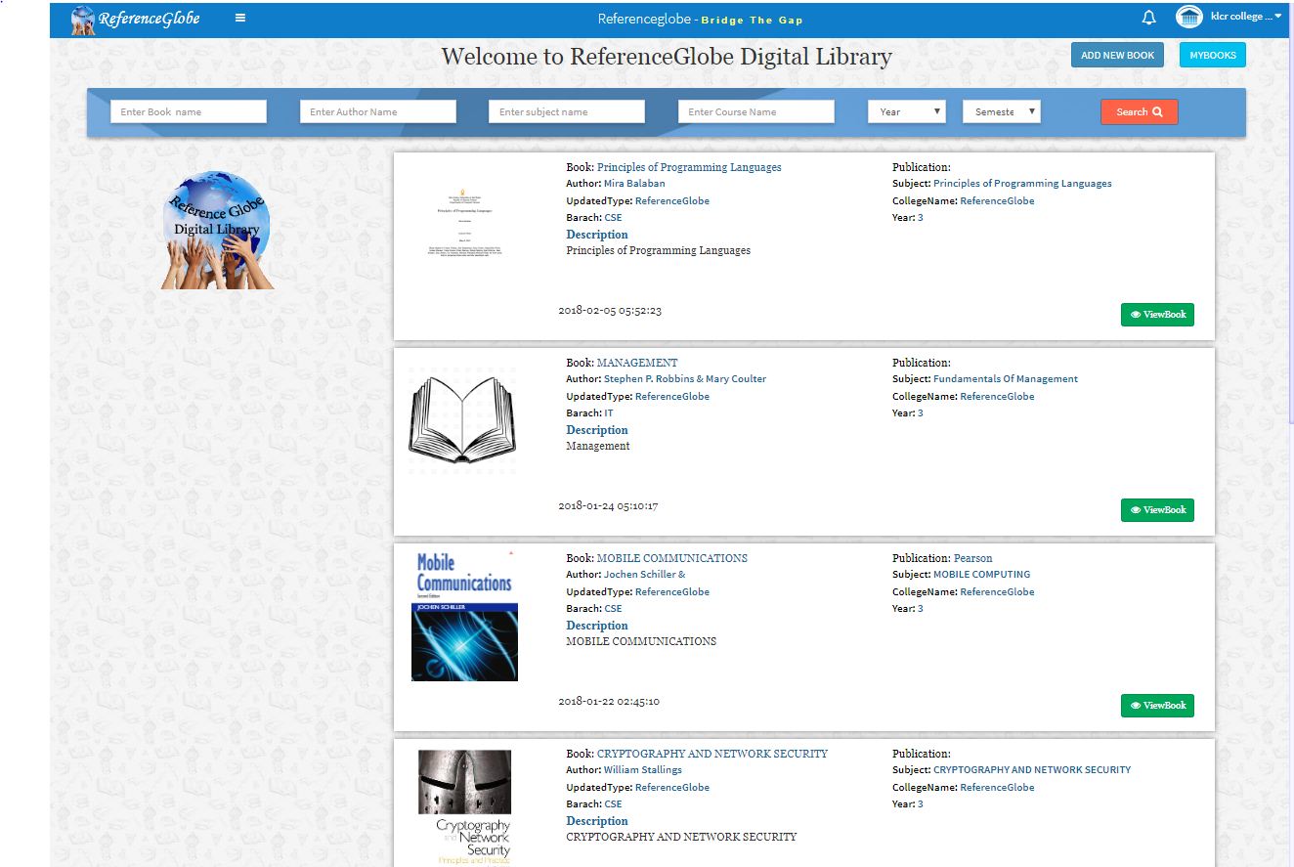Viewport: 1294px width, 867px height.
Task: Open book title Principles of Programming Languages
Action: [x=689, y=167]
